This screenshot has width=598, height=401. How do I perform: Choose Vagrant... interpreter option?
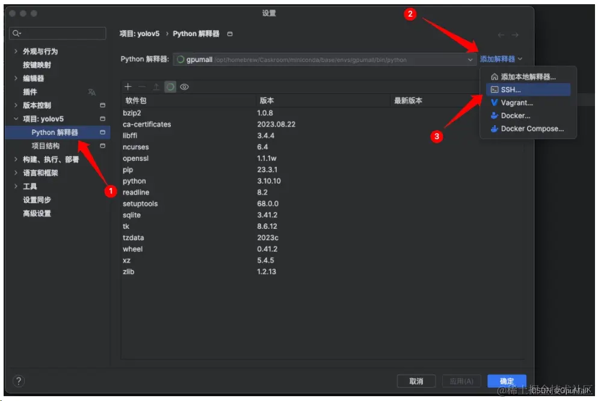tap(528, 102)
